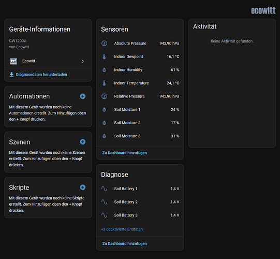Click the Soil Battery 1 sine wave icon

(104, 189)
